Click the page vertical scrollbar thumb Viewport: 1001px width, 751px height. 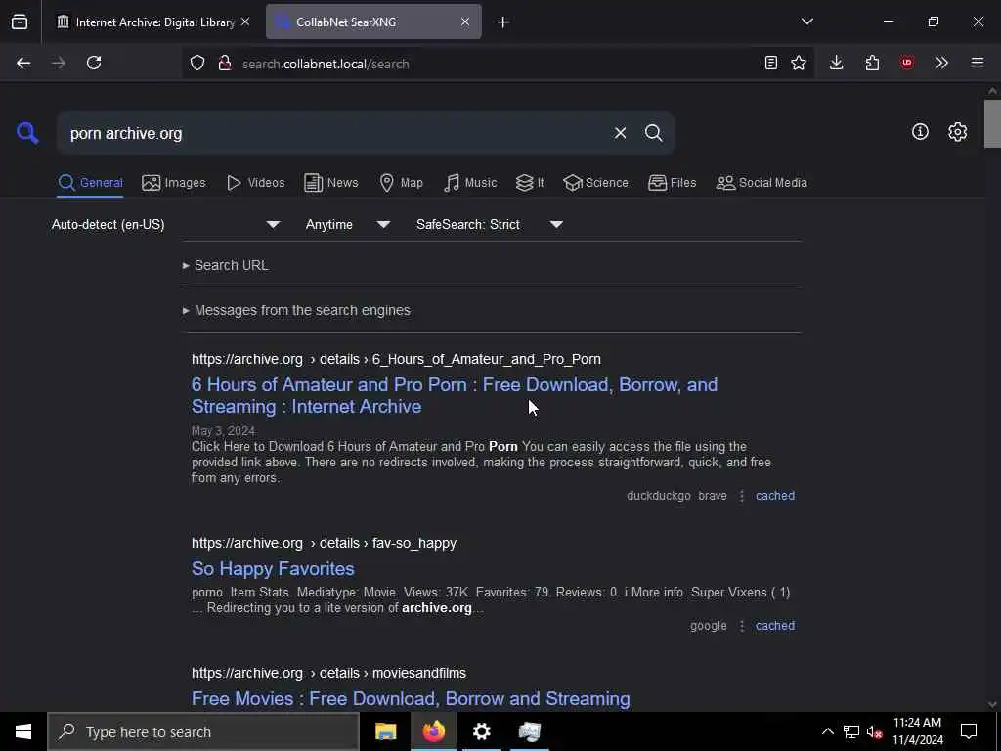coord(992,123)
